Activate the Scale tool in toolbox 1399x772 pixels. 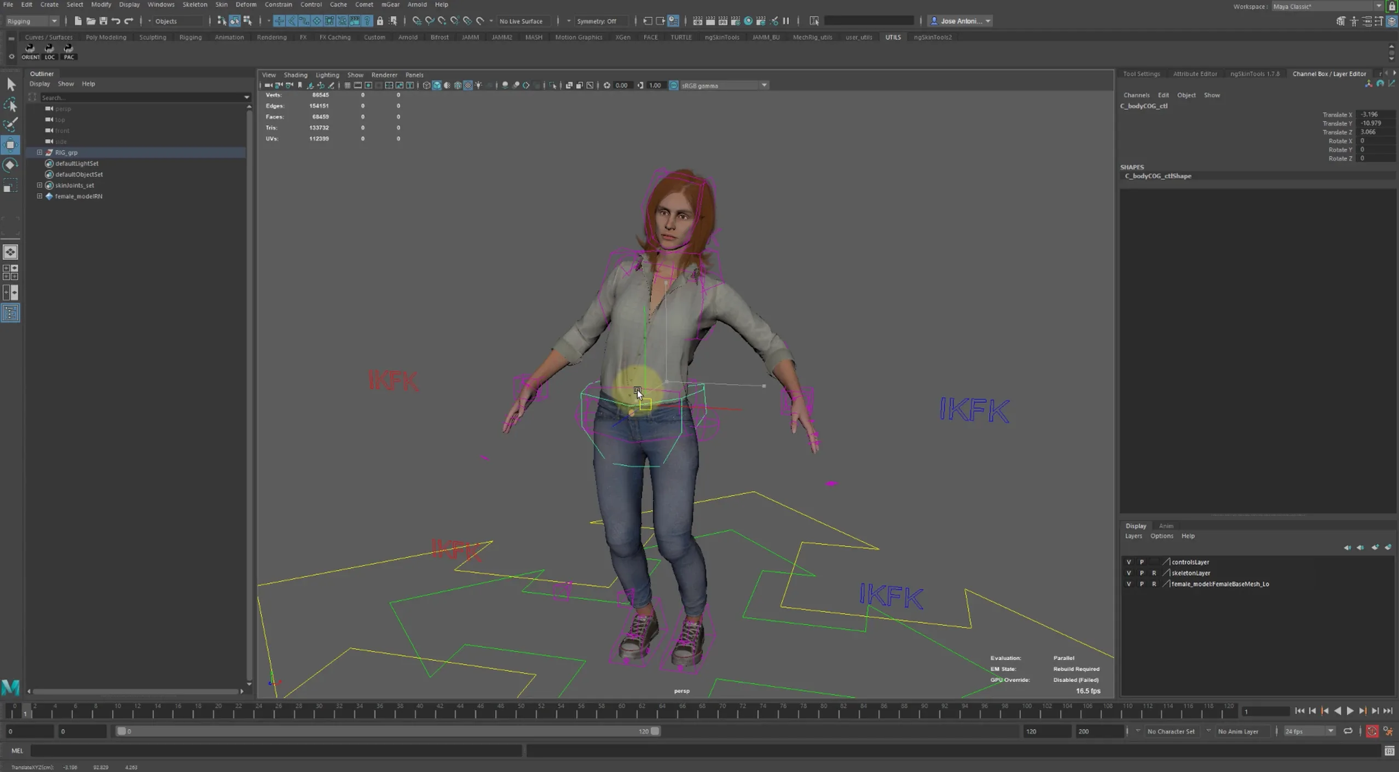pyautogui.click(x=10, y=186)
